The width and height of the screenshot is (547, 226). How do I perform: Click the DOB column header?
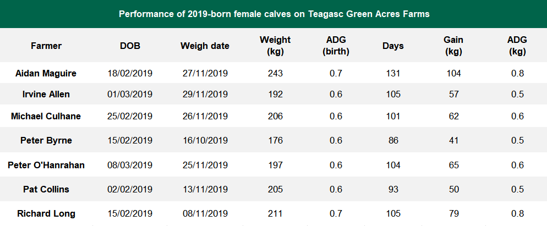tap(130, 46)
